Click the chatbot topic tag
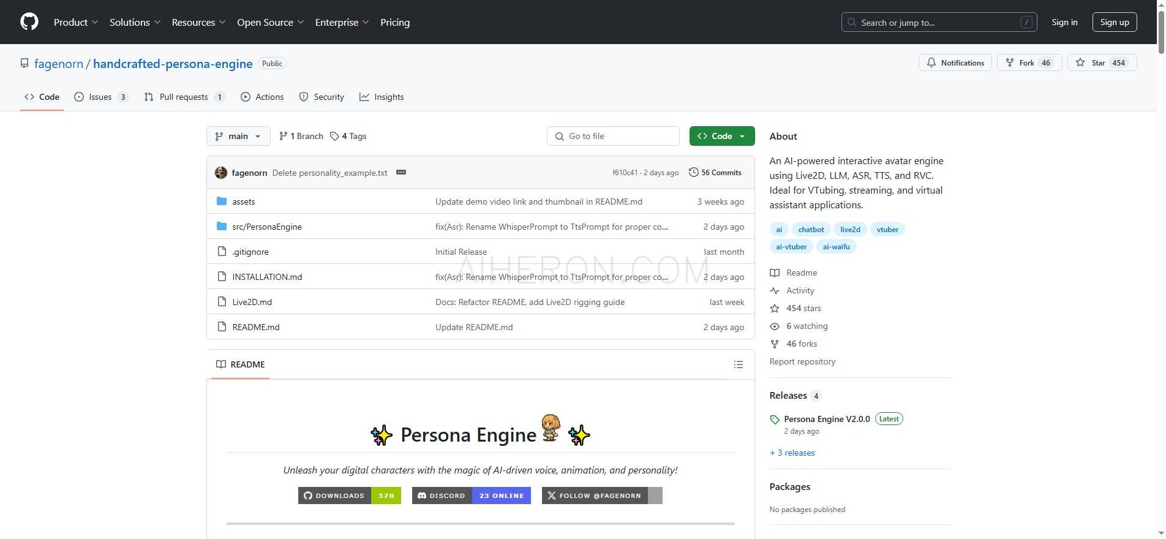 click(811, 230)
